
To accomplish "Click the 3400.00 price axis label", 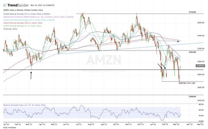I will (201, 36).
